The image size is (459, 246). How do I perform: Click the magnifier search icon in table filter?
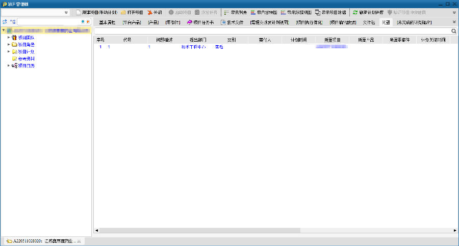454,31
